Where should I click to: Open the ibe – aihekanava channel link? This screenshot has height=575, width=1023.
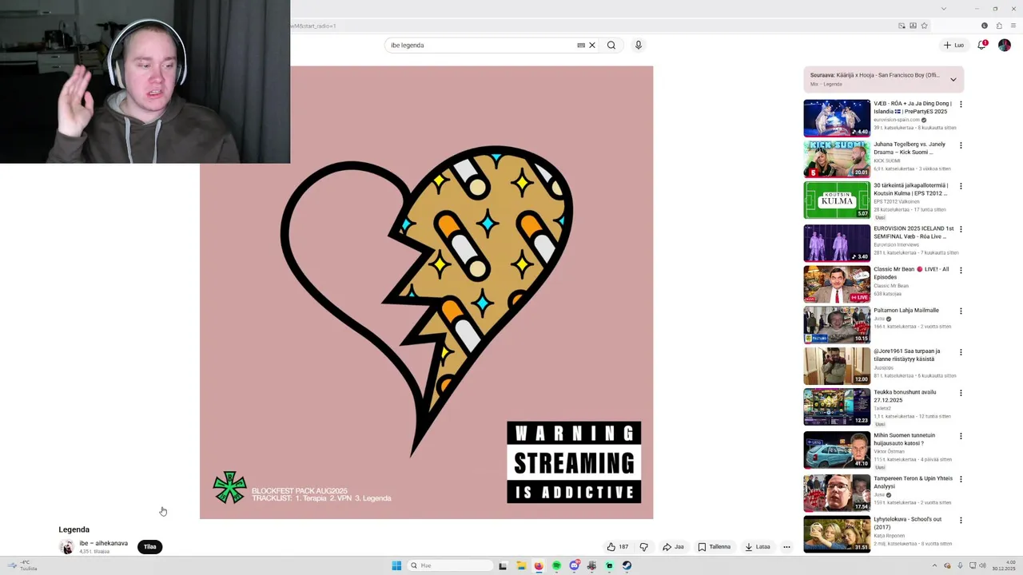pos(103,543)
